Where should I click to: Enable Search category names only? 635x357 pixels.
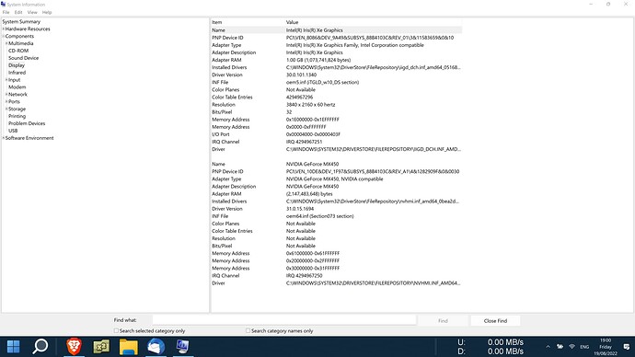[248, 330]
